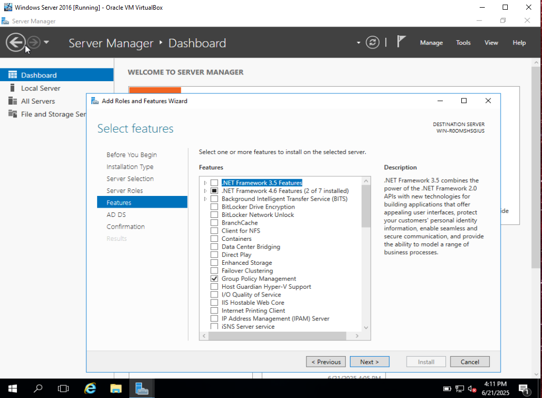542x398 pixels.
Task: Go to the Confirmation step
Action: click(x=126, y=227)
